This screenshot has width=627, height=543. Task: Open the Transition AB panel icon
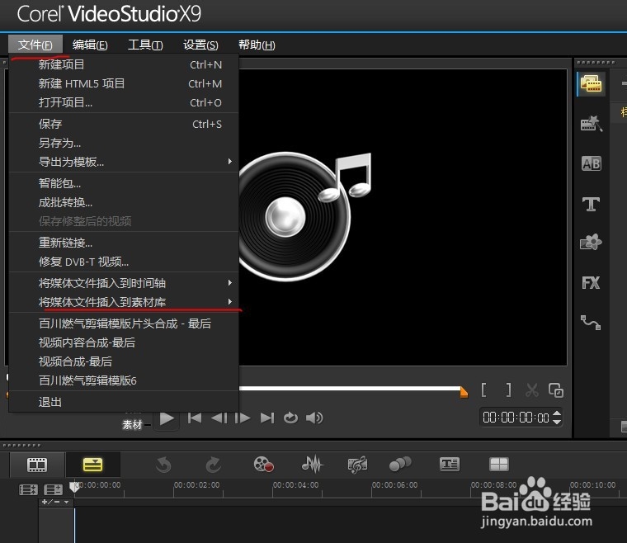[x=591, y=163]
